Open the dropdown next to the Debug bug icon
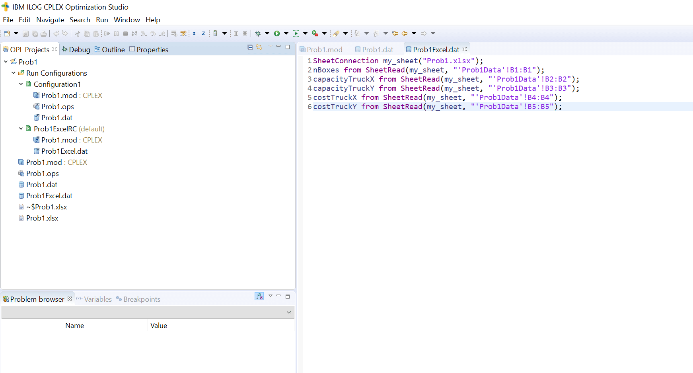The image size is (693, 373). pyautogui.click(x=267, y=33)
